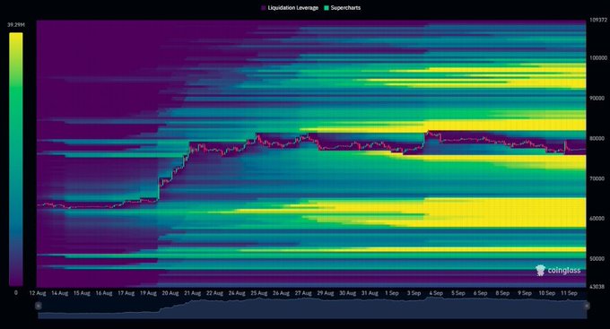The height and width of the screenshot is (329, 610).
Task: Click the 10 Sep date label
Action: [x=547, y=293]
